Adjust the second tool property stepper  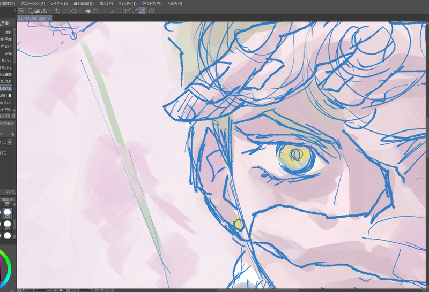(x=5, y=153)
